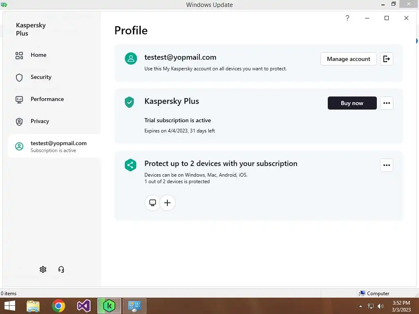419x314 pixels.
Task: Open support via headset icon
Action: coord(61,269)
